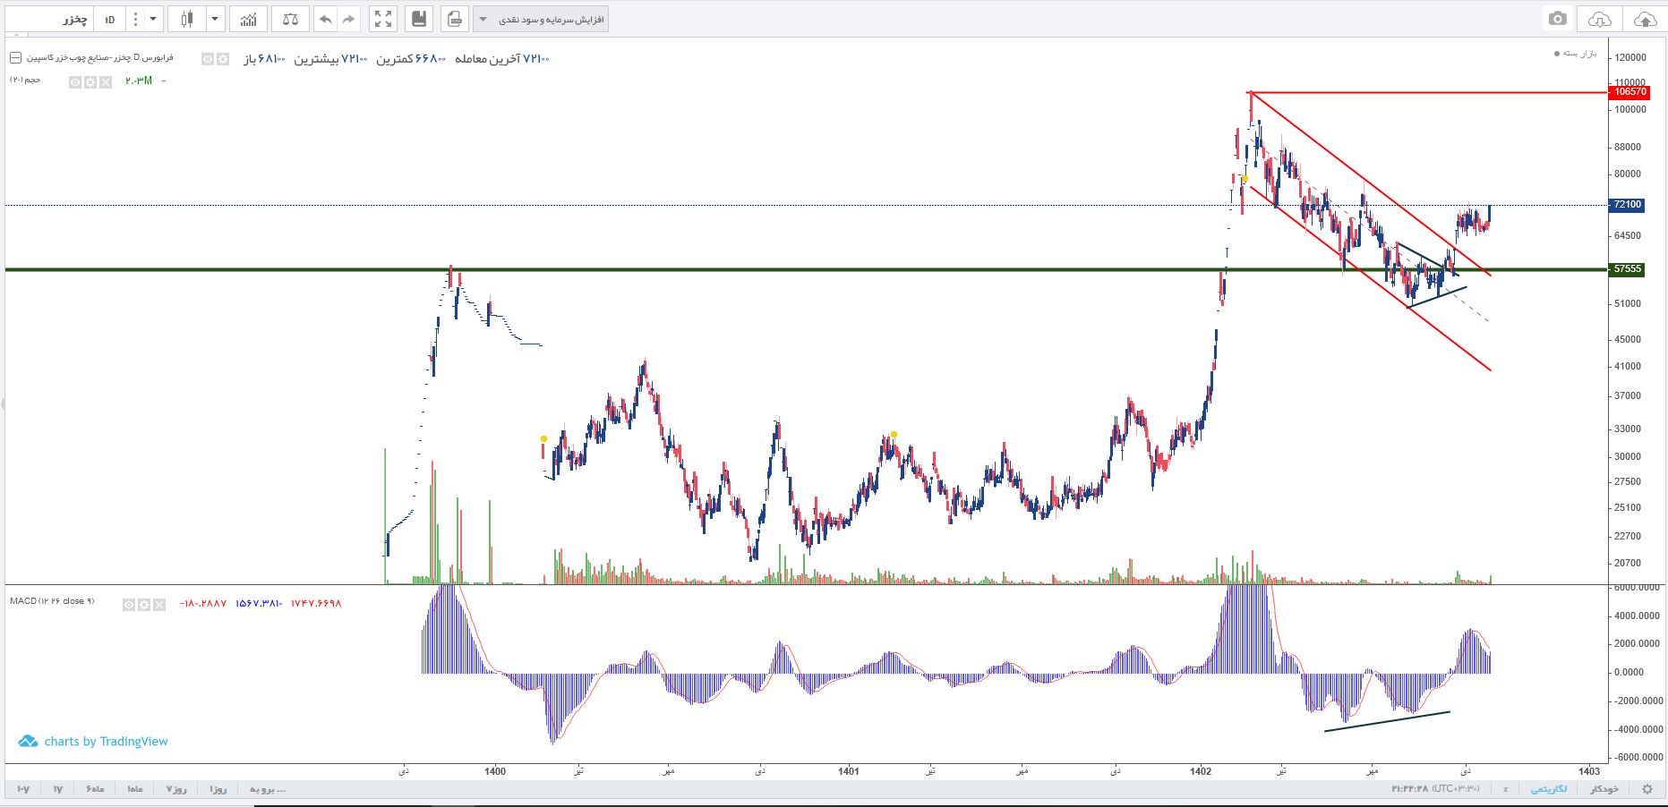Select the ۱ماه time range

[x=135, y=789]
